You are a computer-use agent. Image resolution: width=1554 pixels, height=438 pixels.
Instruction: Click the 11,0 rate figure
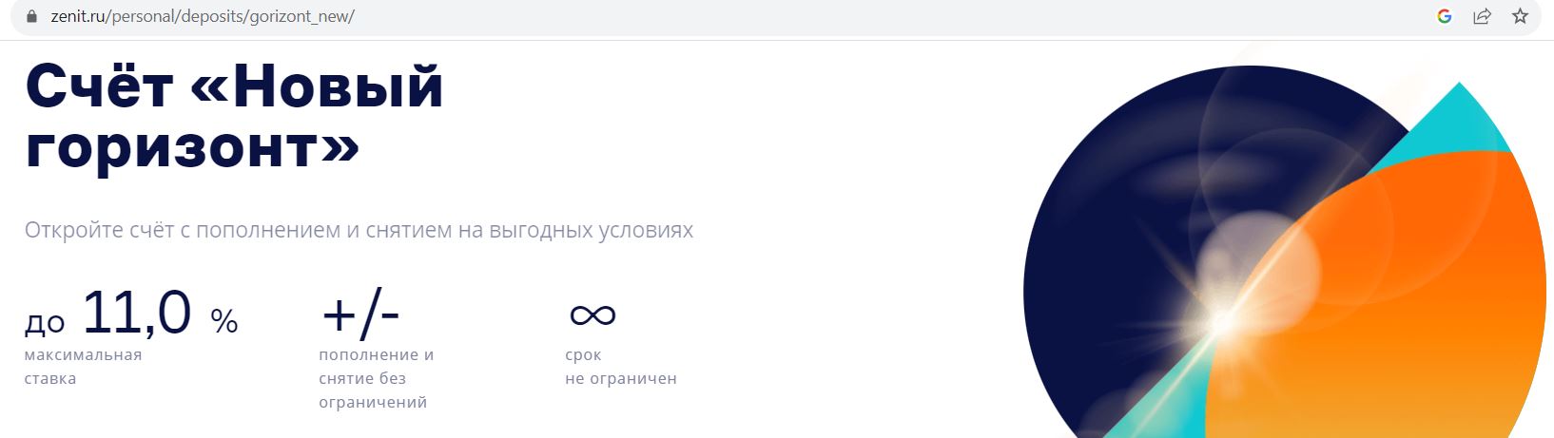point(137,314)
